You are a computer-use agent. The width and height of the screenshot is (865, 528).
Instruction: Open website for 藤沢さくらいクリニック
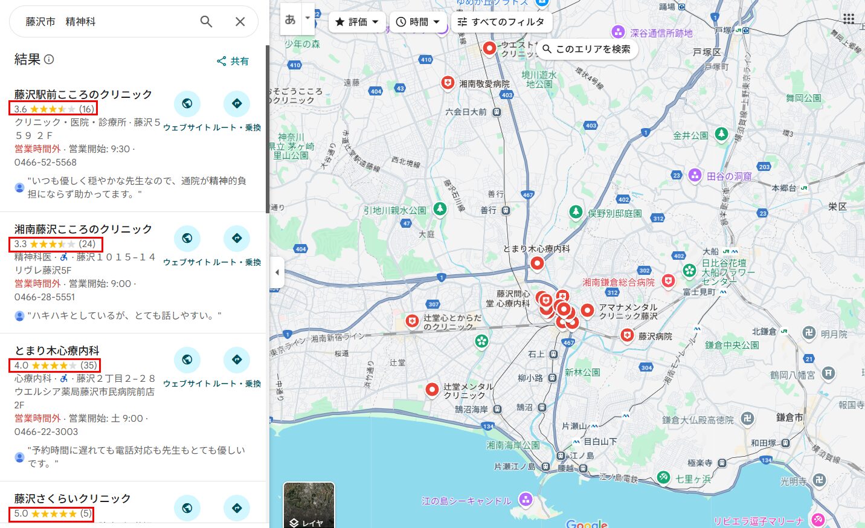pyautogui.click(x=187, y=508)
